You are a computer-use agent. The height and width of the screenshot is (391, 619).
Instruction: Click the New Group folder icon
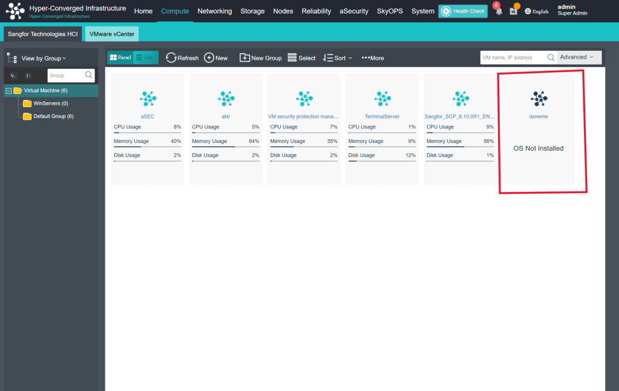(244, 57)
